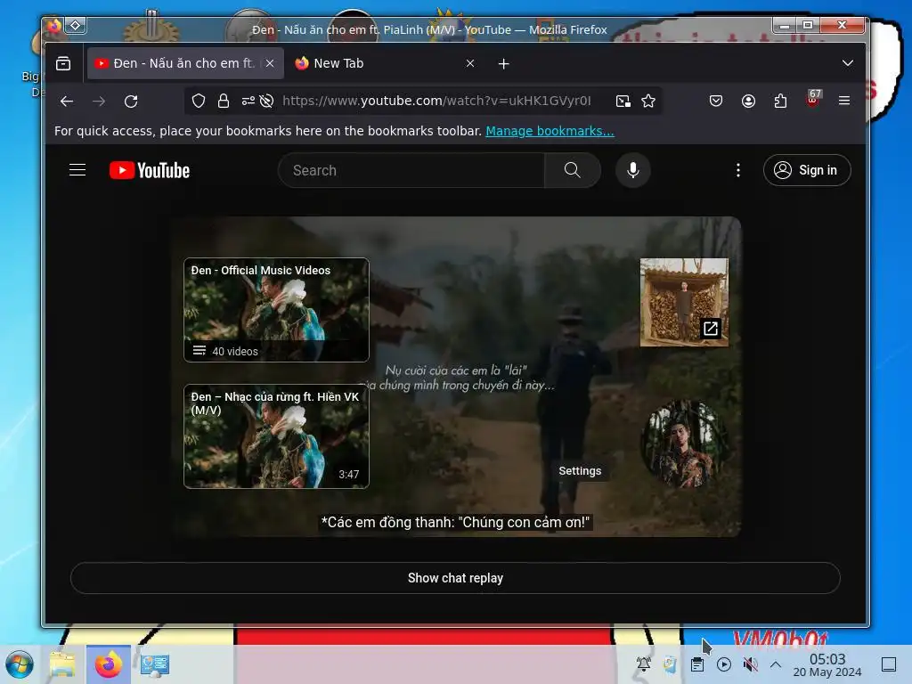The height and width of the screenshot is (684, 912).
Task: Open YouTube guide hamburger menu
Action: point(77,170)
